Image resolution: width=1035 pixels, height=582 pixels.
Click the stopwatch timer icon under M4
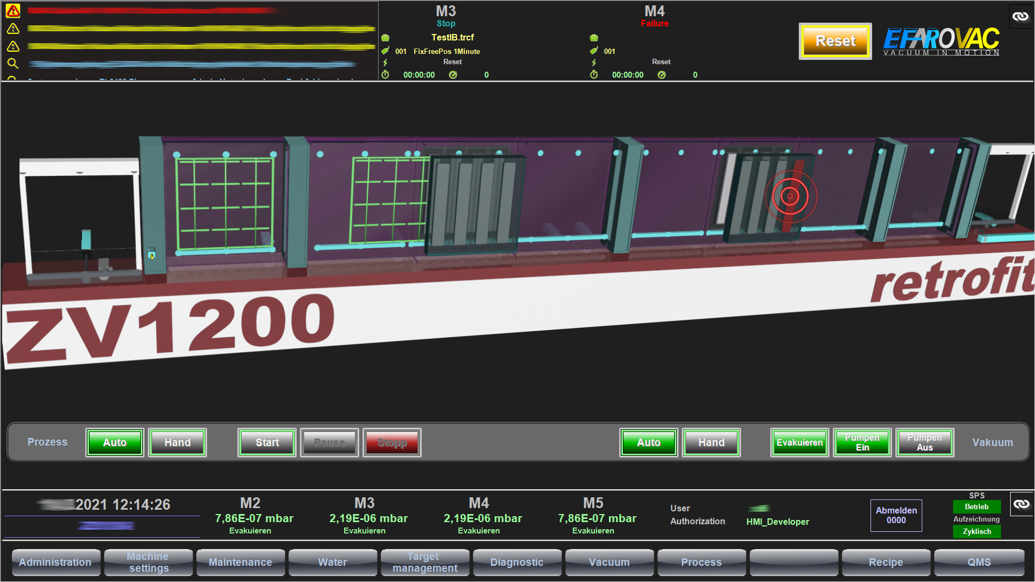(594, 75)
